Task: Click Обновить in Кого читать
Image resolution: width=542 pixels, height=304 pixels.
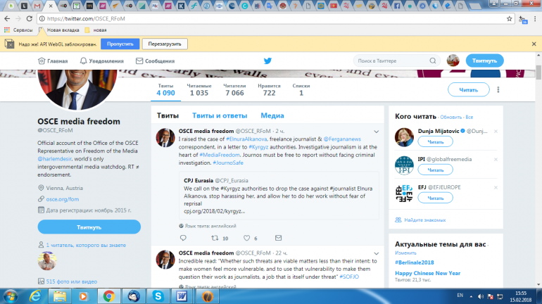Action: pyautogui.click(x=450, y=117)
